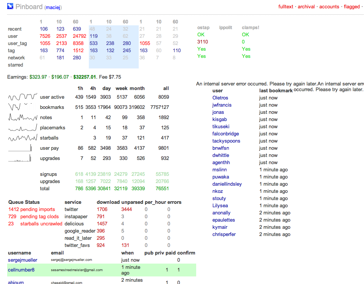Go to the fulltext admin page
The height and width of the screenshot is (284, 364).
click(x=286, y=7)
